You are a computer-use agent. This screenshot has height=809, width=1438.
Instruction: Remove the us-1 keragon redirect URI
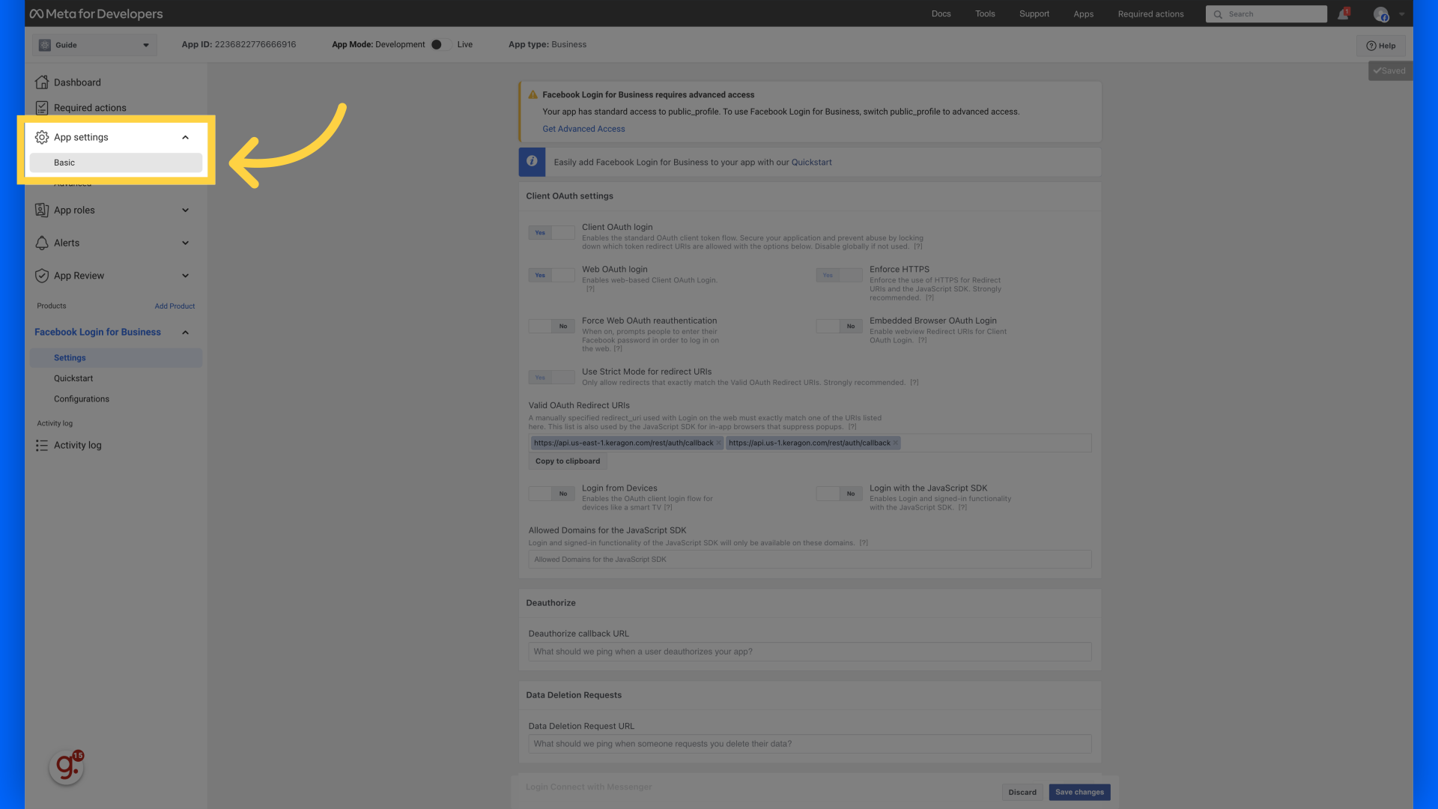(x=895, y=443)
